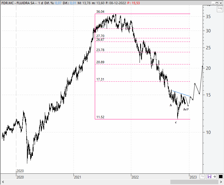Click the blue descending trendline

(x=181, y=93)
